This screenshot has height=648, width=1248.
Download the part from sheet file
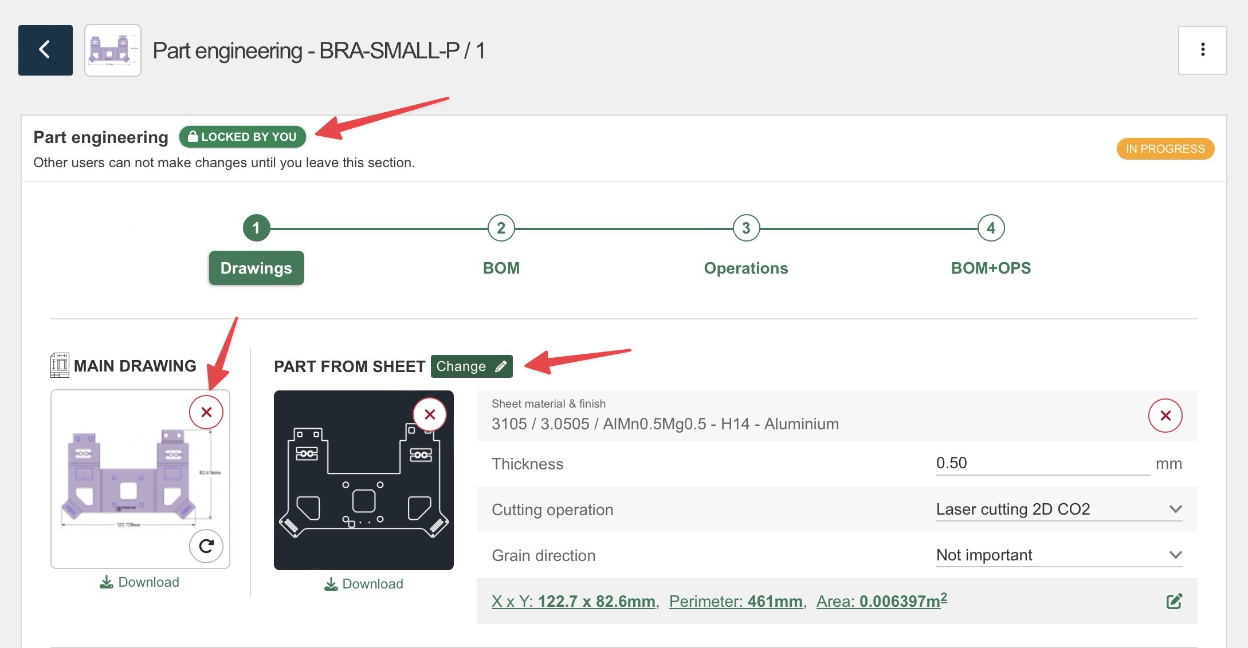(x=364, y=584)
